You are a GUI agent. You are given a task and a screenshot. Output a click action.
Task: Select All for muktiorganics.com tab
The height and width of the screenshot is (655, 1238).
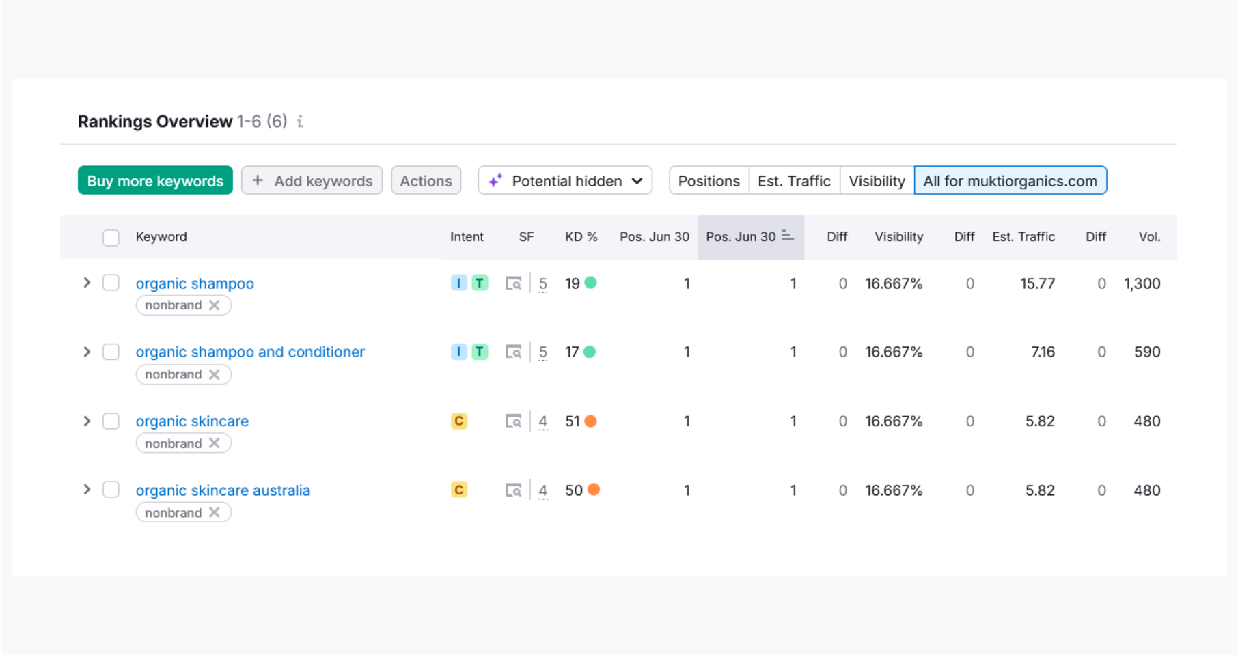[x=1010, y=180]
